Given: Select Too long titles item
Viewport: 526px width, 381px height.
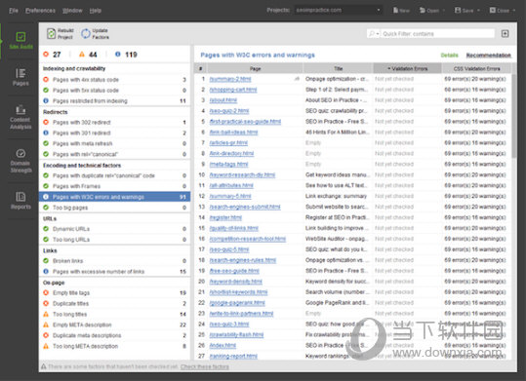Looking at the screenshot, I should 115,315.
